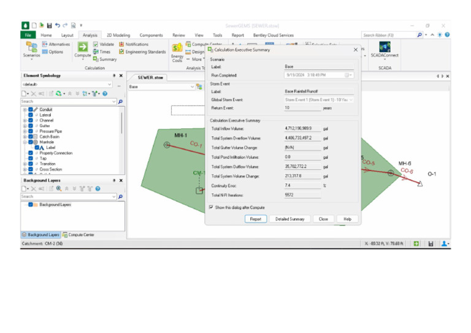Pin the Element Symbology panel
The image size is (471, 333).
point(114,75)
